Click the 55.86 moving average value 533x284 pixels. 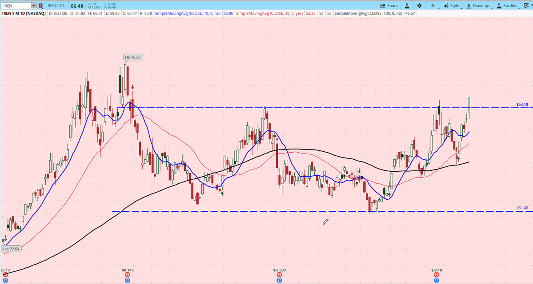(228, 14)
